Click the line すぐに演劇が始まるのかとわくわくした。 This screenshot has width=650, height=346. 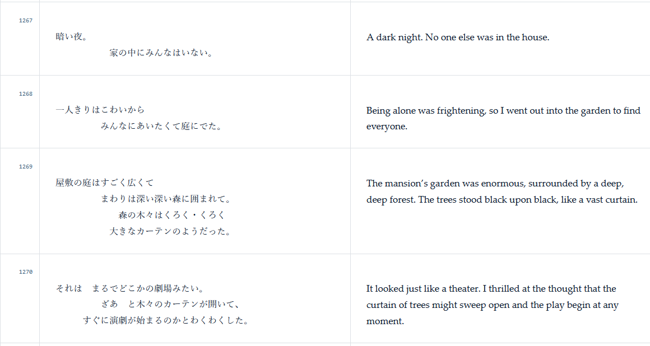(x=166, y=320)
